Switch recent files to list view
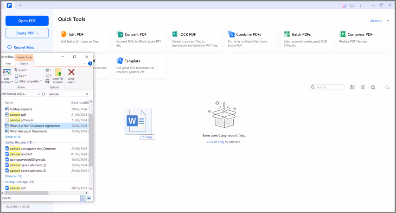This screenshot has height=213, width=396. (x=352, y=87)
